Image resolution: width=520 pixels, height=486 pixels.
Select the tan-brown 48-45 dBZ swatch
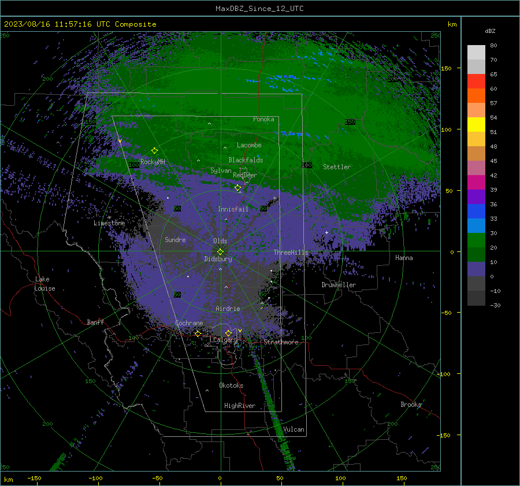[476, 154]
